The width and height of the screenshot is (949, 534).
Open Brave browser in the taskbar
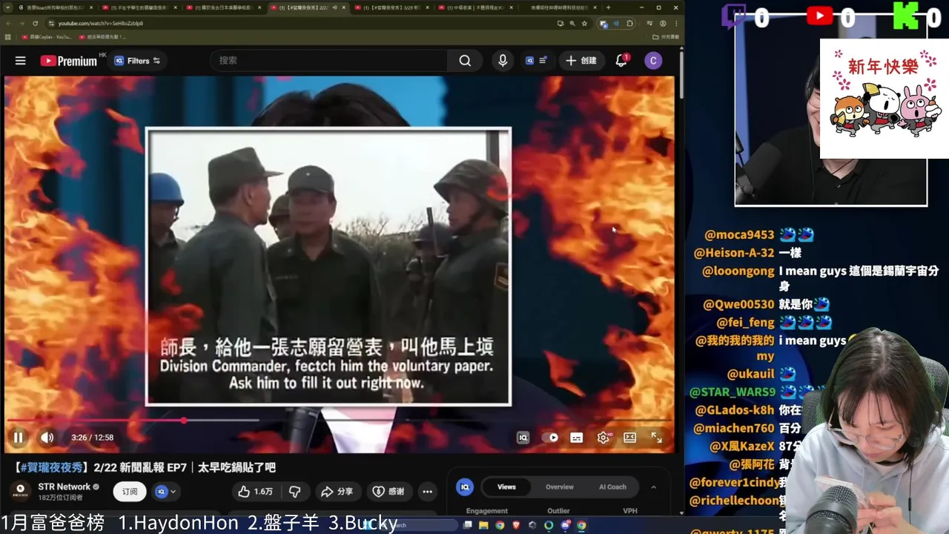click(x=516, y=525)
